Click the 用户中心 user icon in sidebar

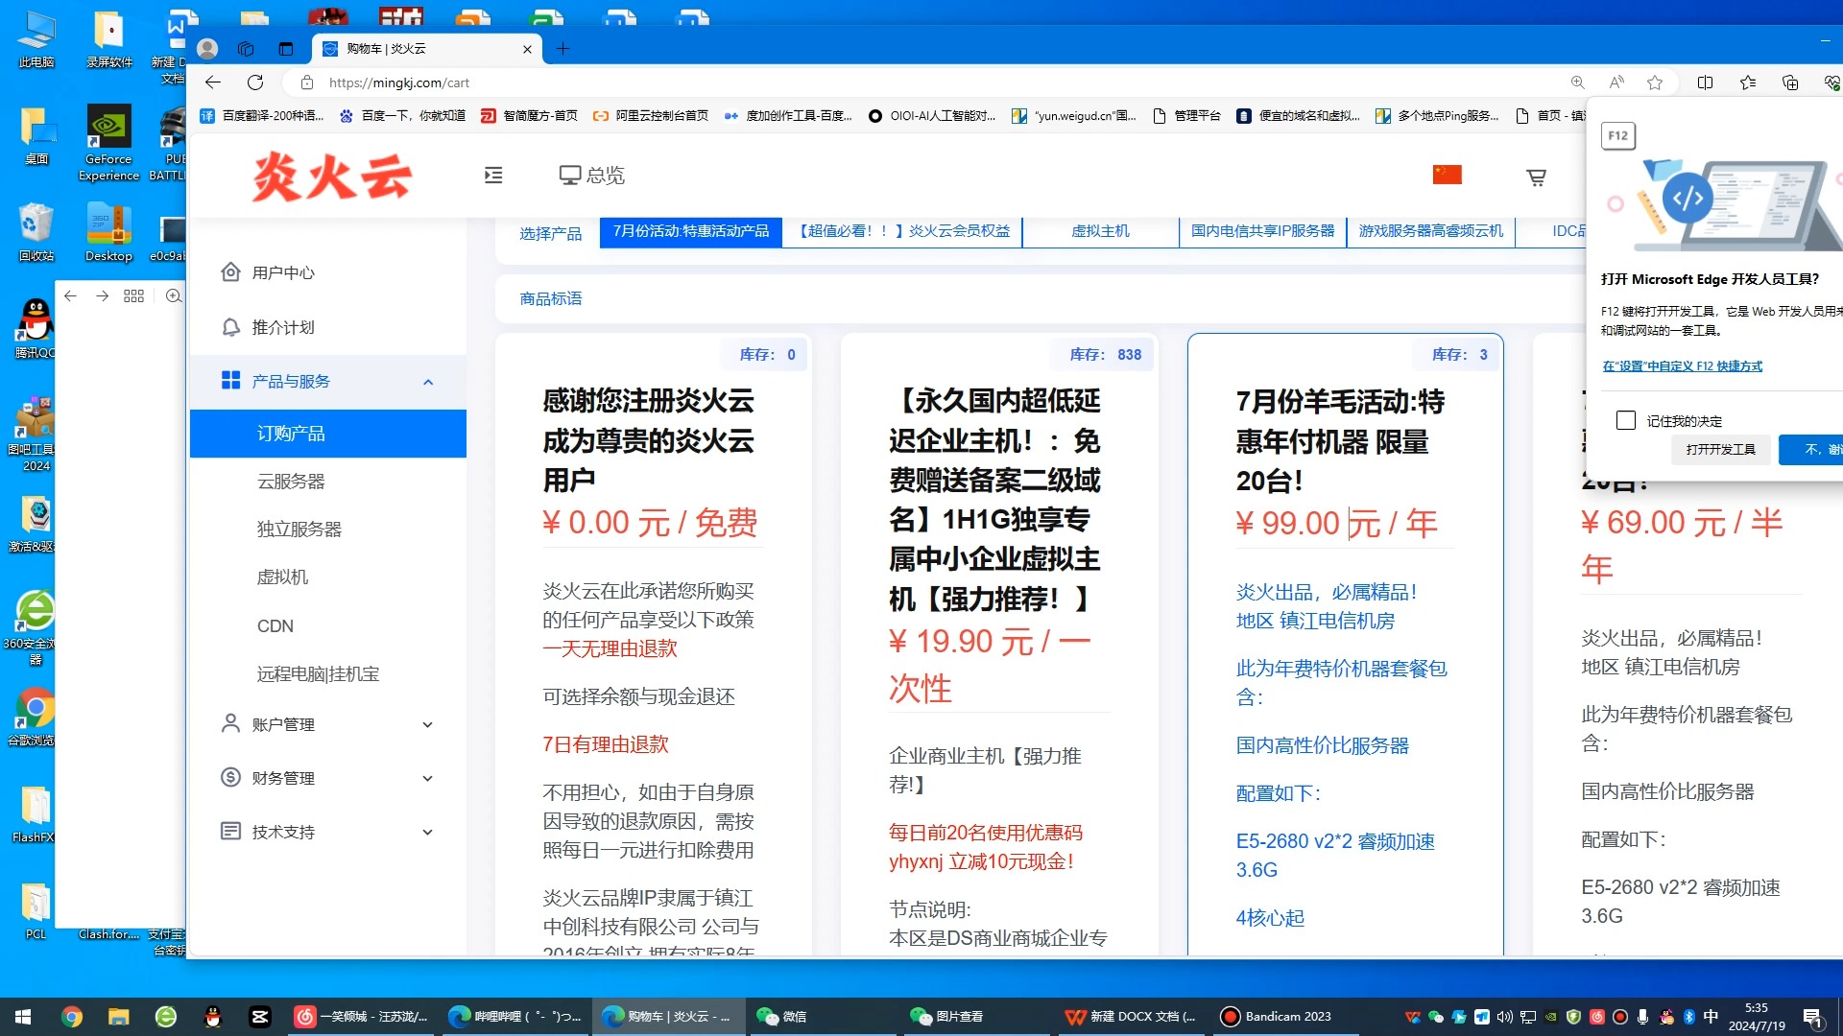[x=230, y=271]
